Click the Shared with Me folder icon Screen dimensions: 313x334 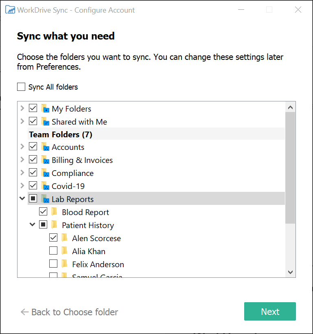[45, 121]
